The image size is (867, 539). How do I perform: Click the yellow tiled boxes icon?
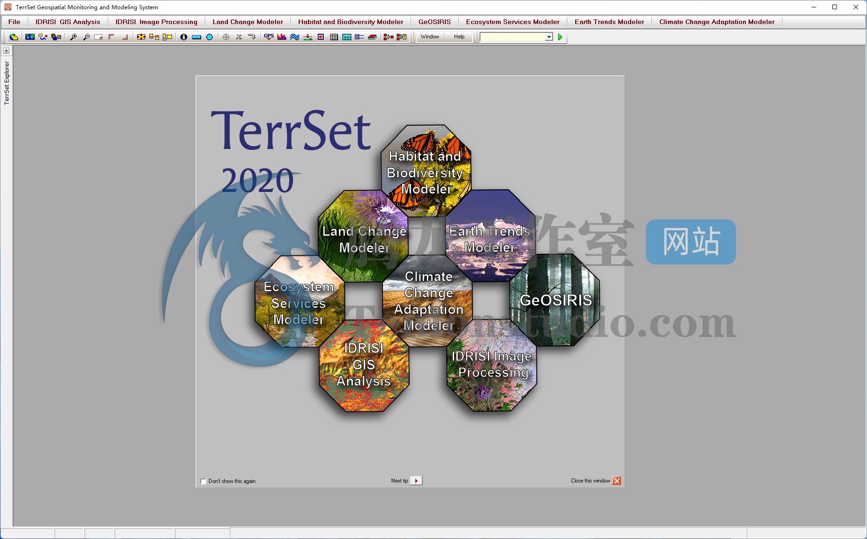(167, 37)
